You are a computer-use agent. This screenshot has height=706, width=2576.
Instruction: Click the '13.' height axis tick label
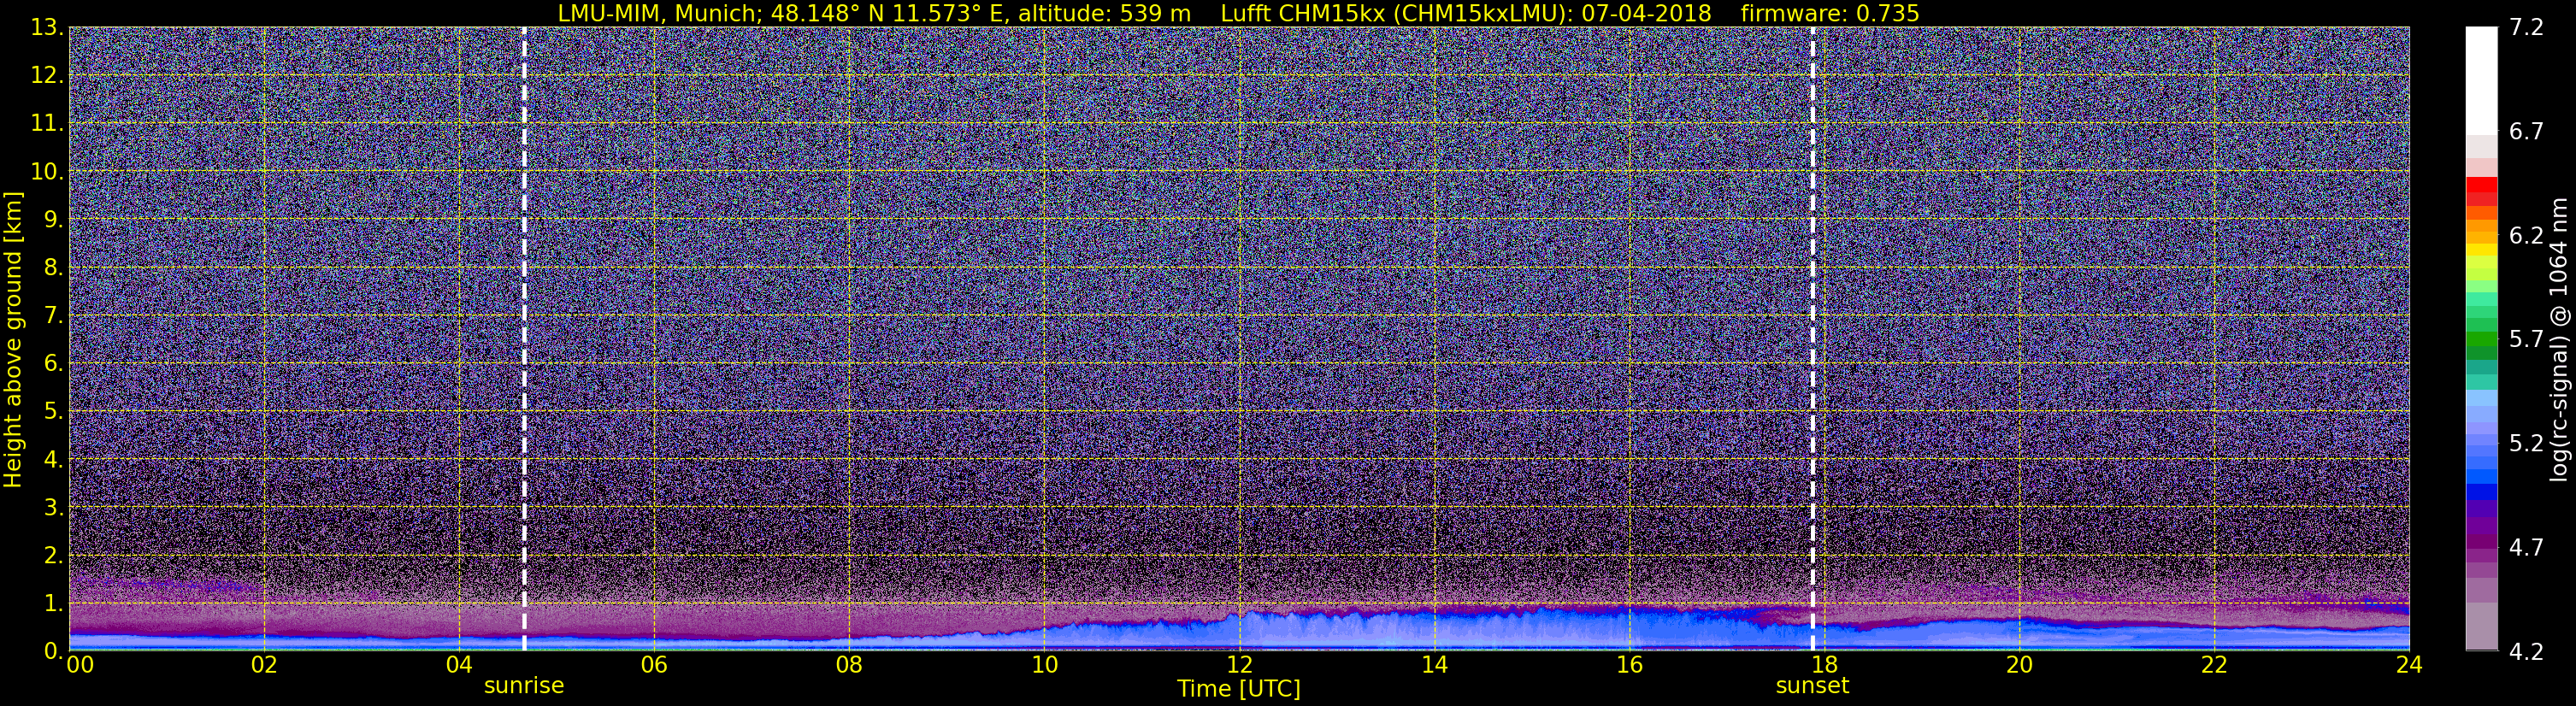click(47, 27)
